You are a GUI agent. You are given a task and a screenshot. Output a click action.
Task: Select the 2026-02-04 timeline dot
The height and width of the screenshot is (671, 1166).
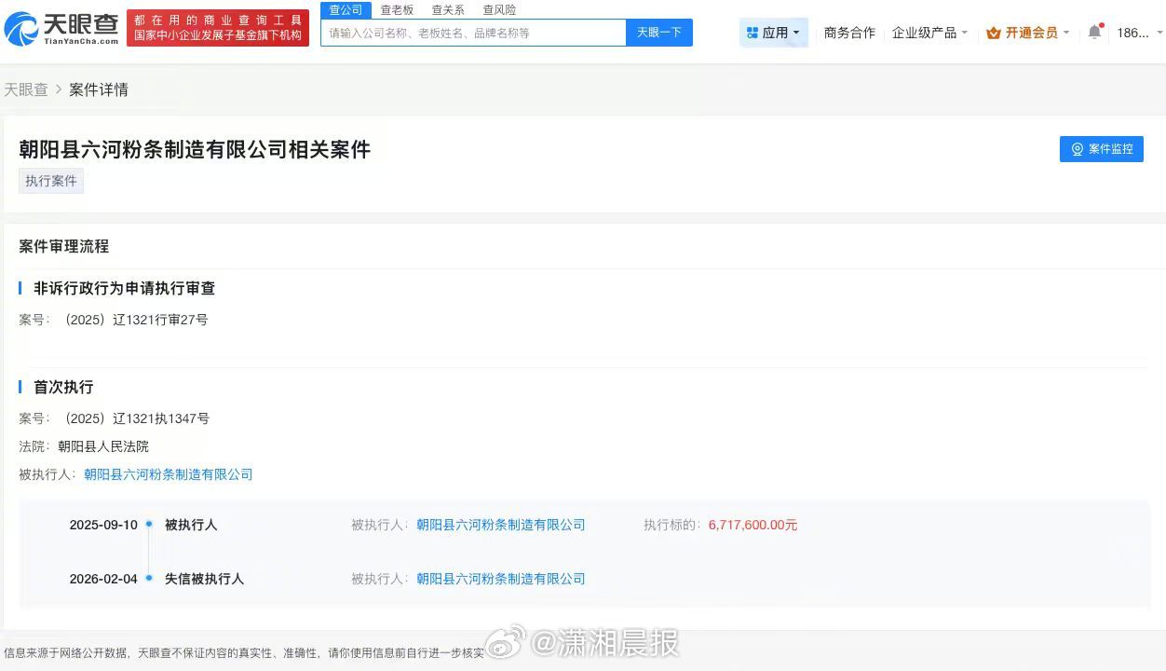pos(149,579)
